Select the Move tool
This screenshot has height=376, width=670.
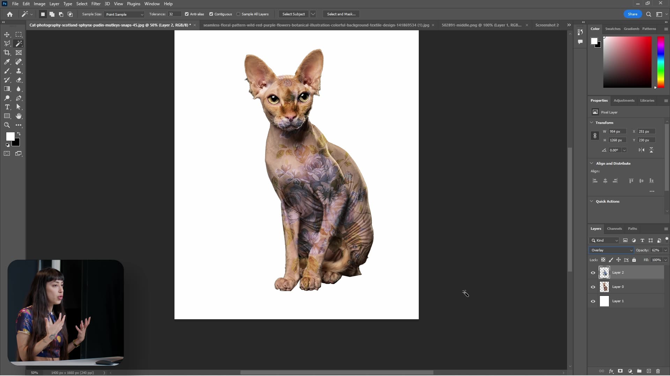7,34
